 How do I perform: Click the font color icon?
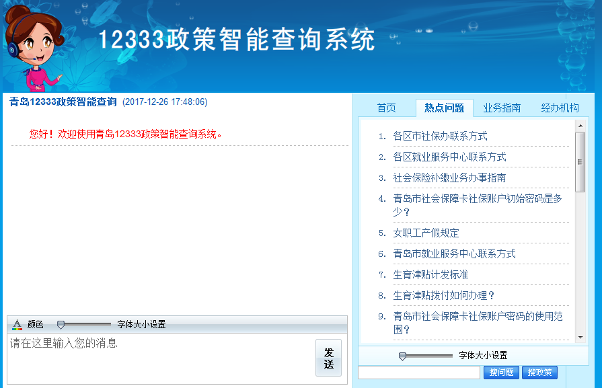point(17,325)
